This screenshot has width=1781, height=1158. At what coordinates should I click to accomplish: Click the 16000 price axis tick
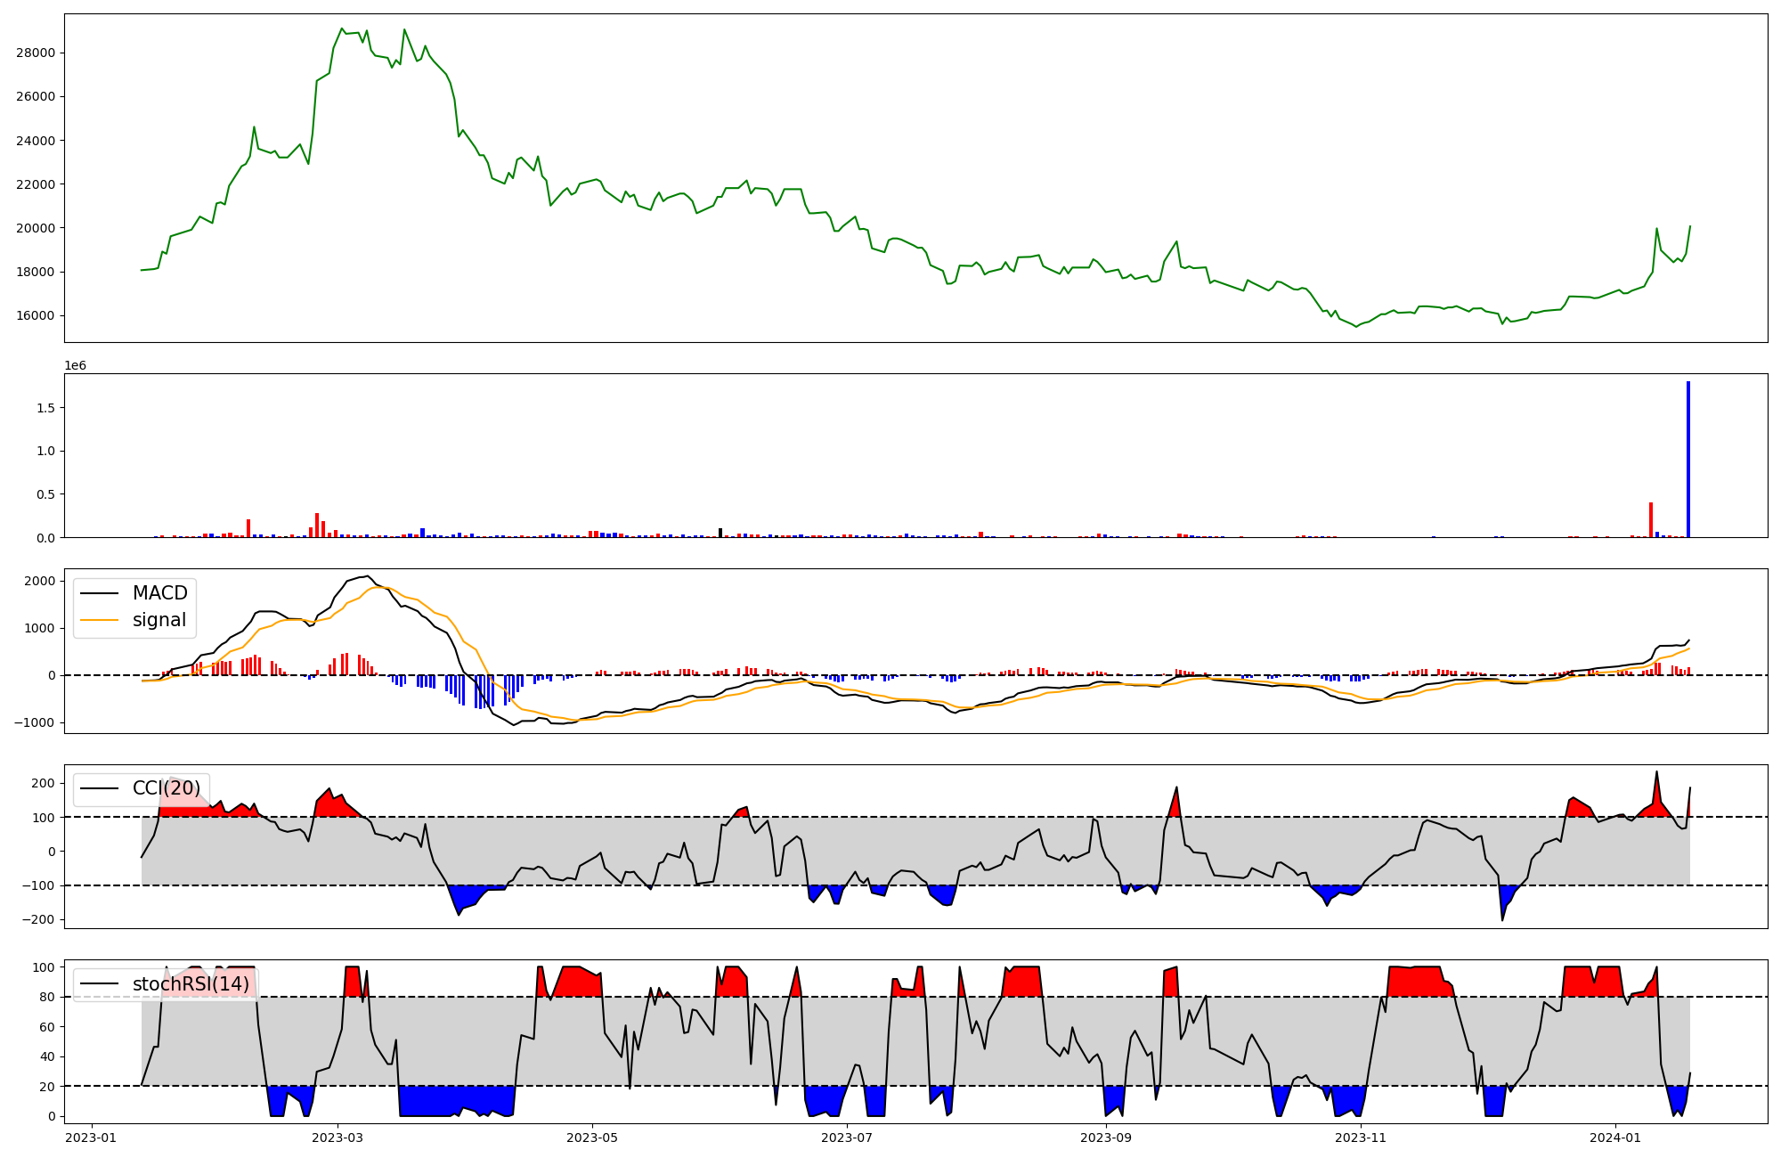36,315
